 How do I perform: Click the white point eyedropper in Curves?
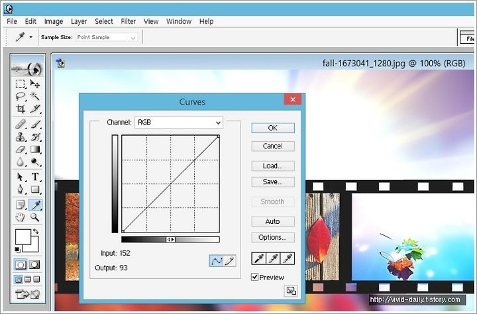[x=287, y=258]
